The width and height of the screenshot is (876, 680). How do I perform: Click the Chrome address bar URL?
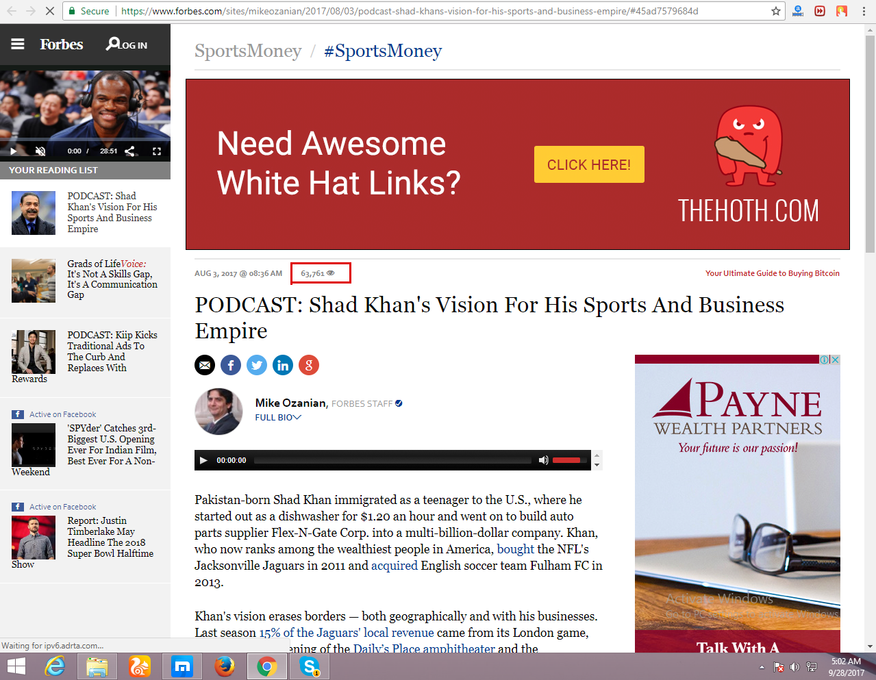[410, 11]
